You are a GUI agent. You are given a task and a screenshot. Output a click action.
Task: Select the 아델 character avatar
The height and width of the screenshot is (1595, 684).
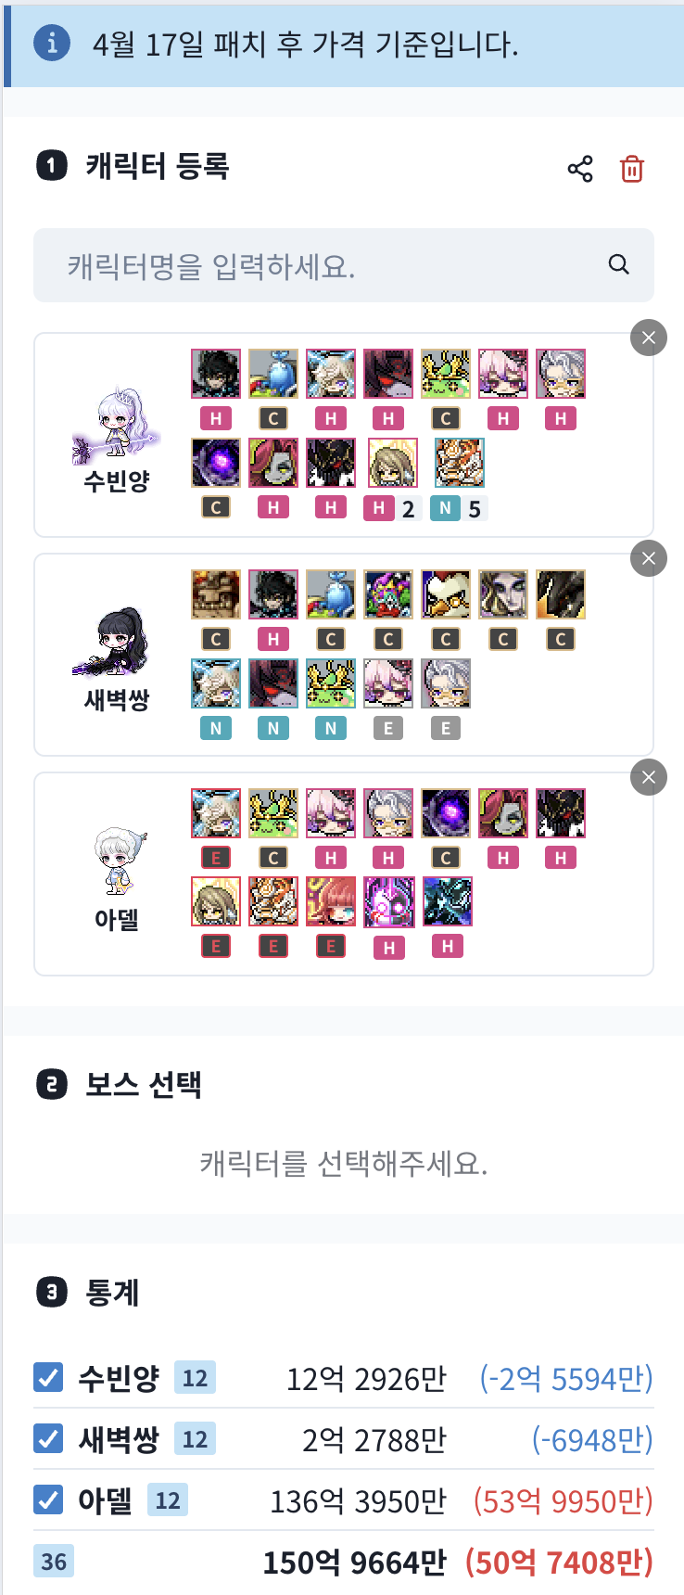pos(120,861)
